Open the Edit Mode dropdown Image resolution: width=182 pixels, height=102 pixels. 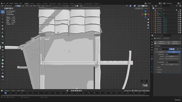pos(10,6)
